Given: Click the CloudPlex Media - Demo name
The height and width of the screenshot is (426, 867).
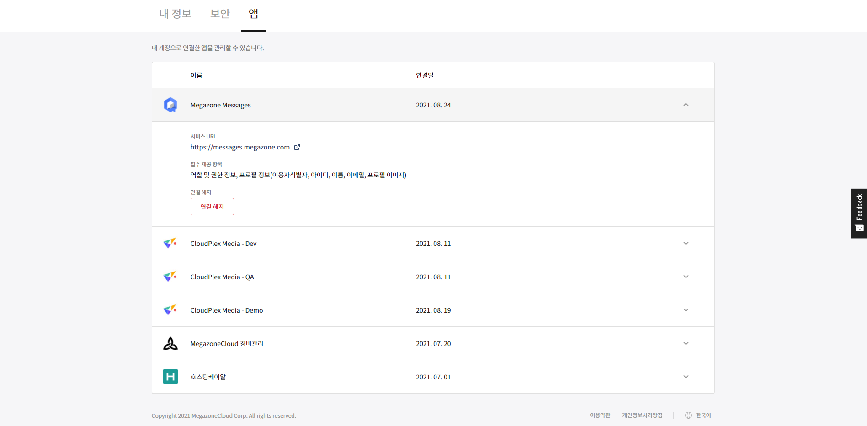Looking at the screenshot, I should (x=227, y=310).
